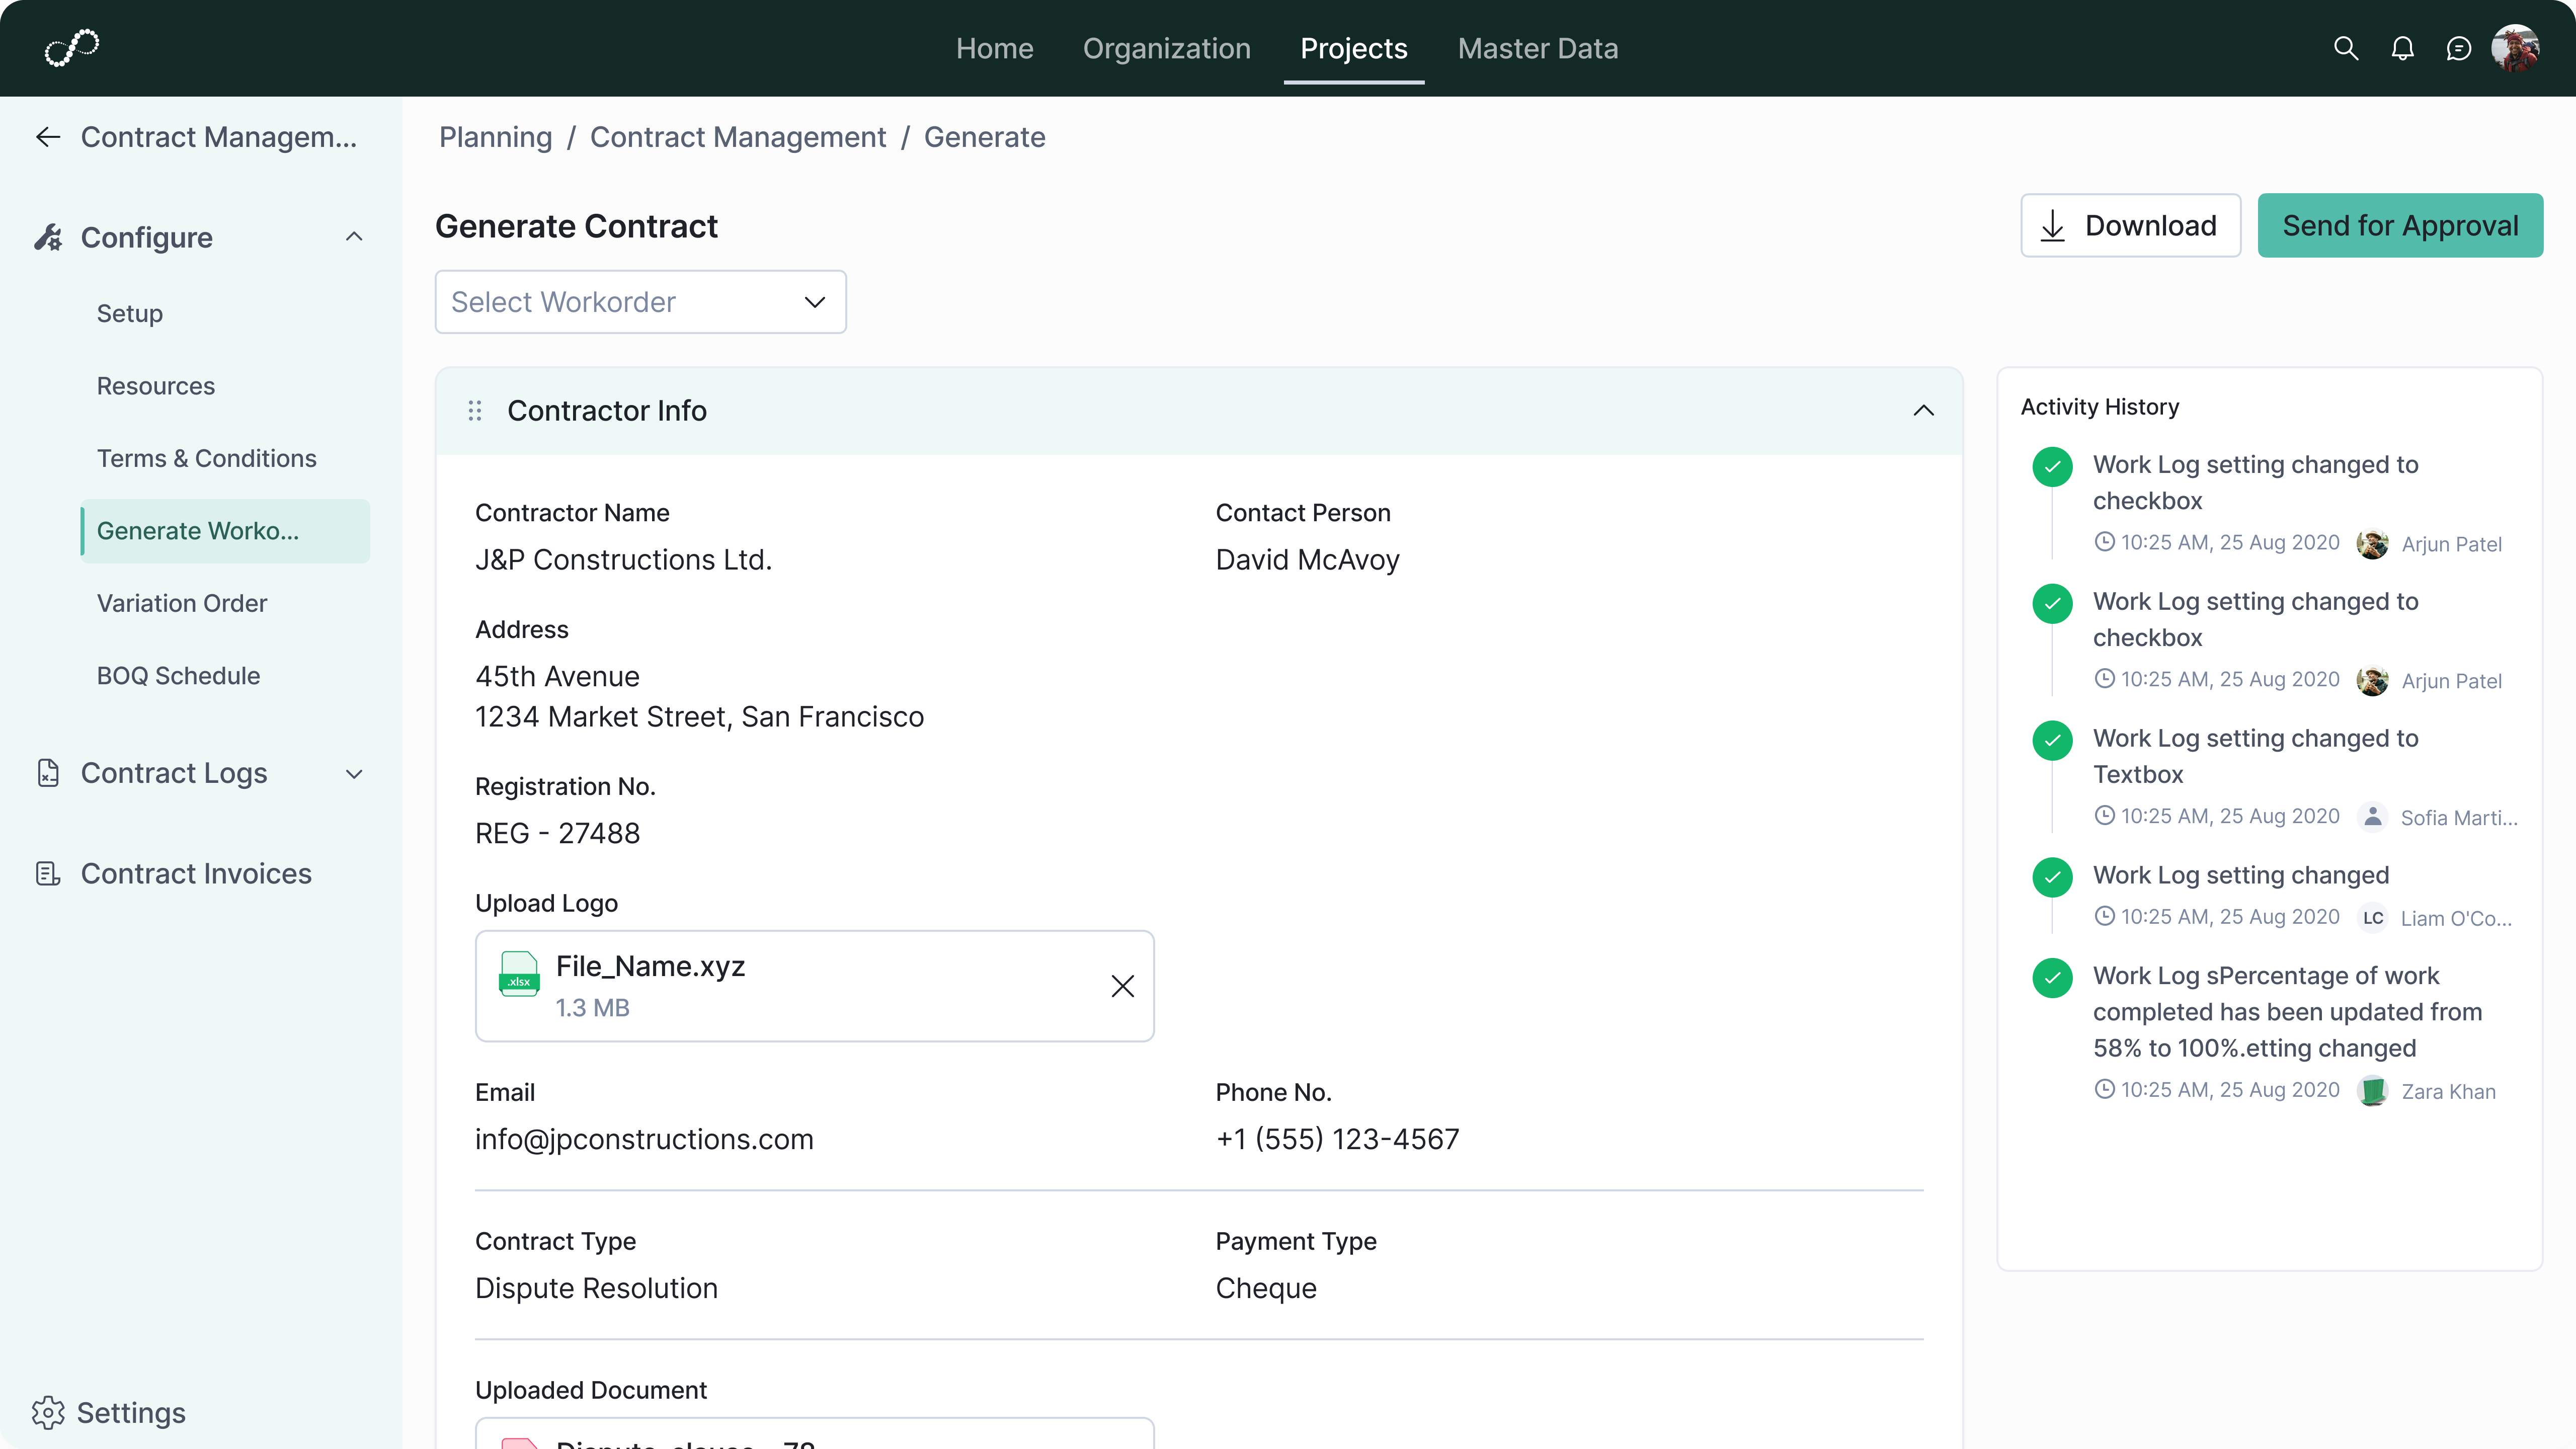
Task: Click the Generate breadcrumb
Action: tap(985, 137)
